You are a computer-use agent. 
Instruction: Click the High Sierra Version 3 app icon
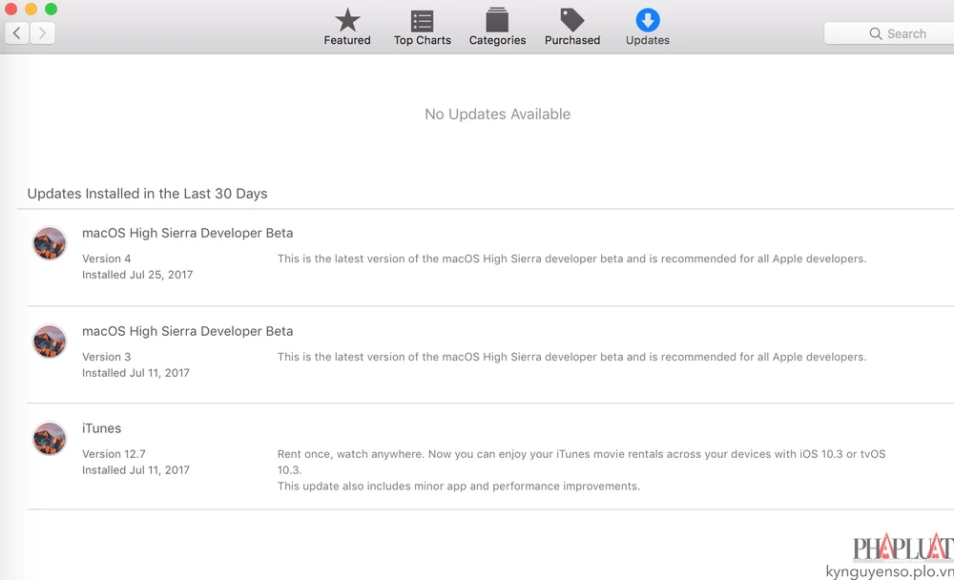[x=50, y=342]
